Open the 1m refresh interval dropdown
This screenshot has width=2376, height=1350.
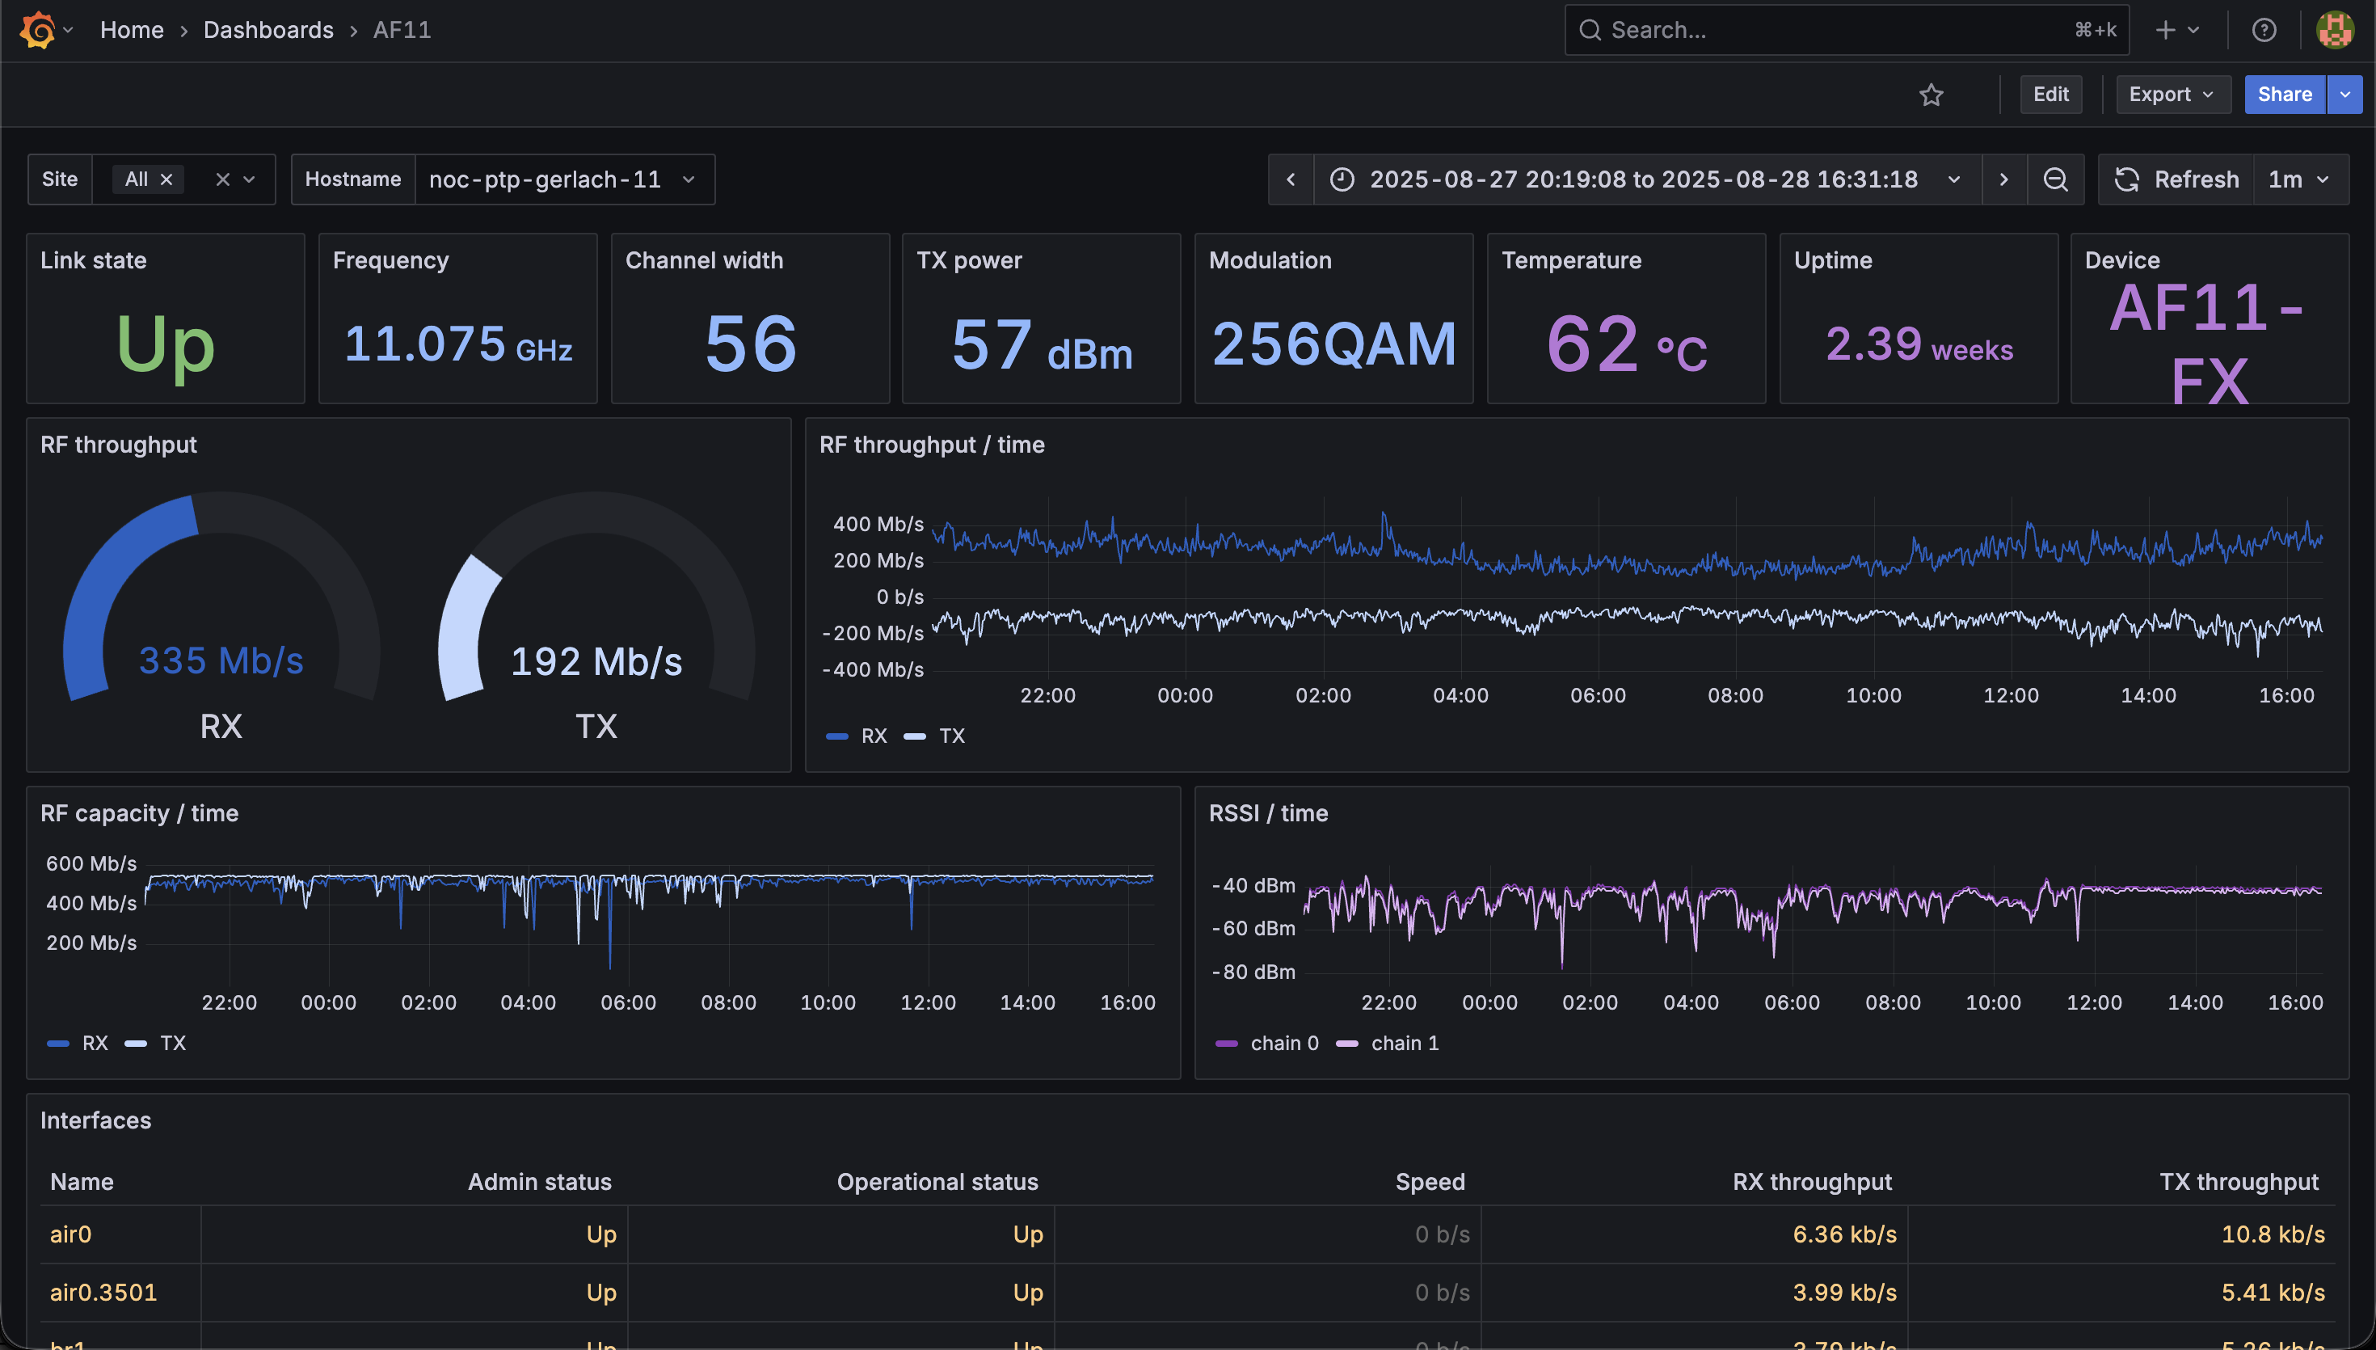pyautogui.click(x=2299, y=179)
